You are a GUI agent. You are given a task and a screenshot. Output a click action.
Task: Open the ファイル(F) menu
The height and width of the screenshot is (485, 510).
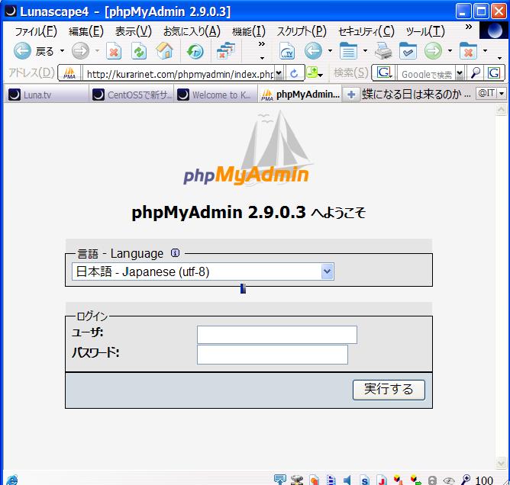[x=36, y=31]
